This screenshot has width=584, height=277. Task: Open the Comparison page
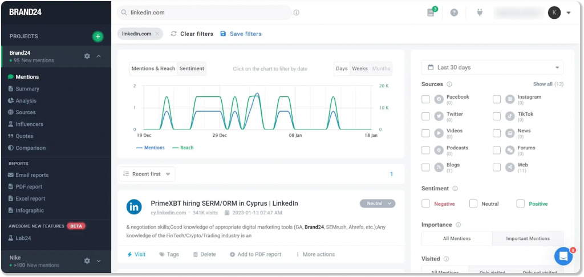(x=27, y=148)
